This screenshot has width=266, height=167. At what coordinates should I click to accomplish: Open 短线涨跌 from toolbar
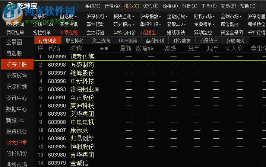176,32
